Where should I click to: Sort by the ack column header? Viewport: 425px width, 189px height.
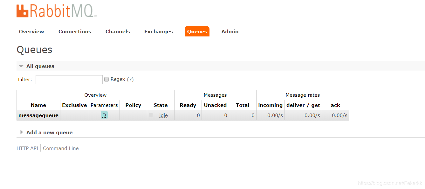(335, 105)
